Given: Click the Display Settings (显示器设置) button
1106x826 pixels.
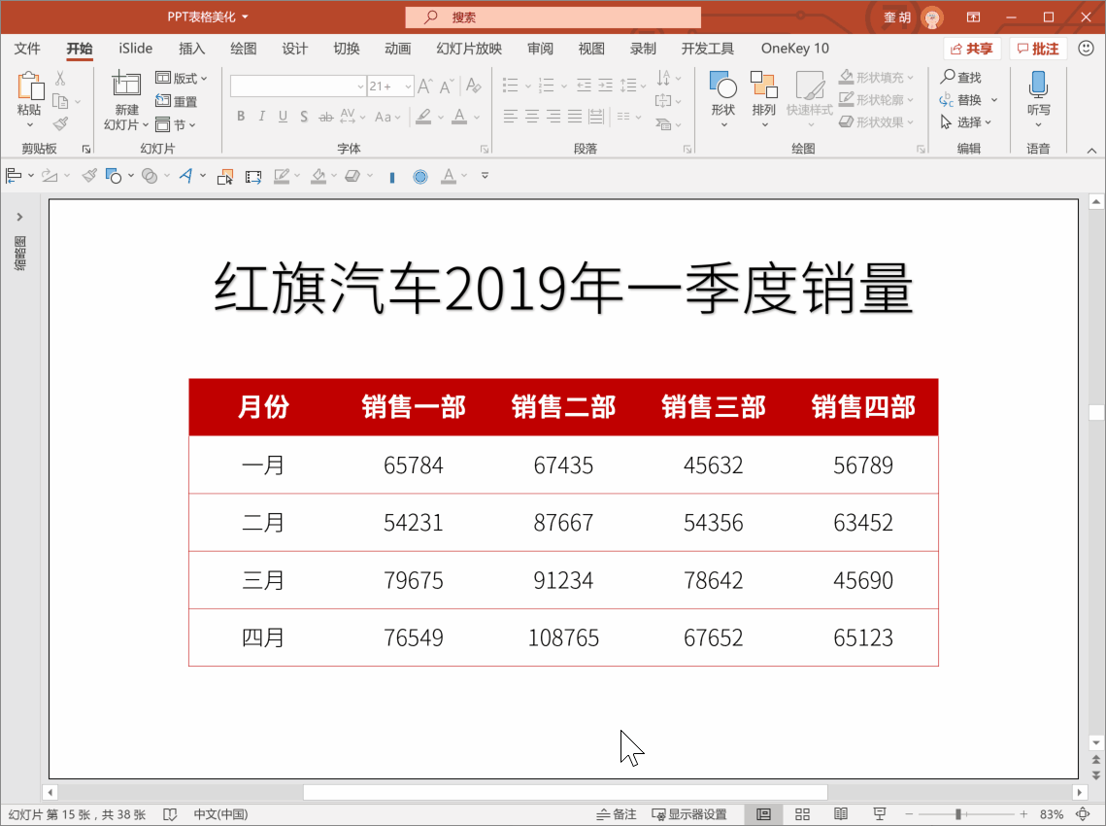Looking at the screenshot, I should coord(689,814).
